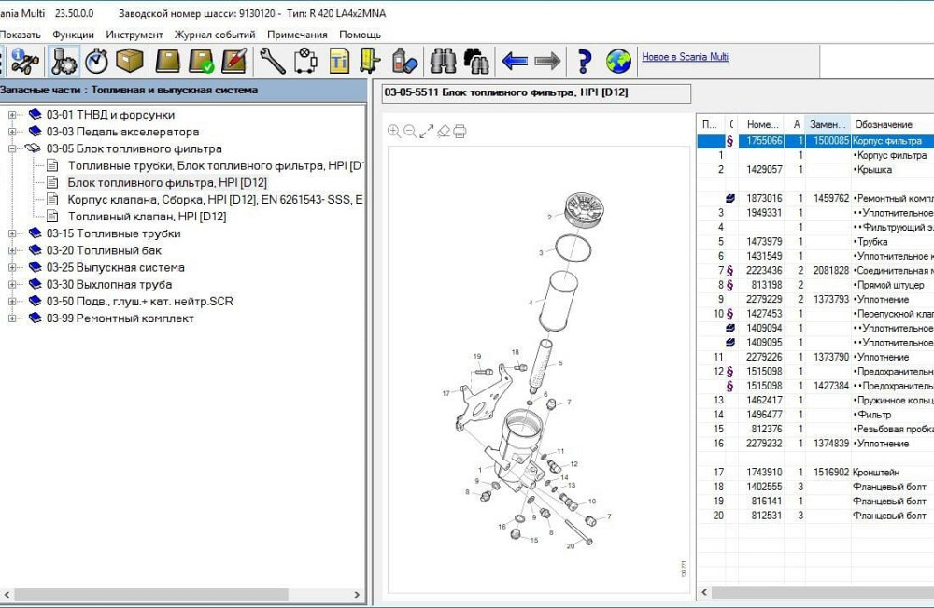Select Топливный клапан, HPI [D12] tree item
The width and height of the screenshot is (934, 608).
click(x=147, y=217)
